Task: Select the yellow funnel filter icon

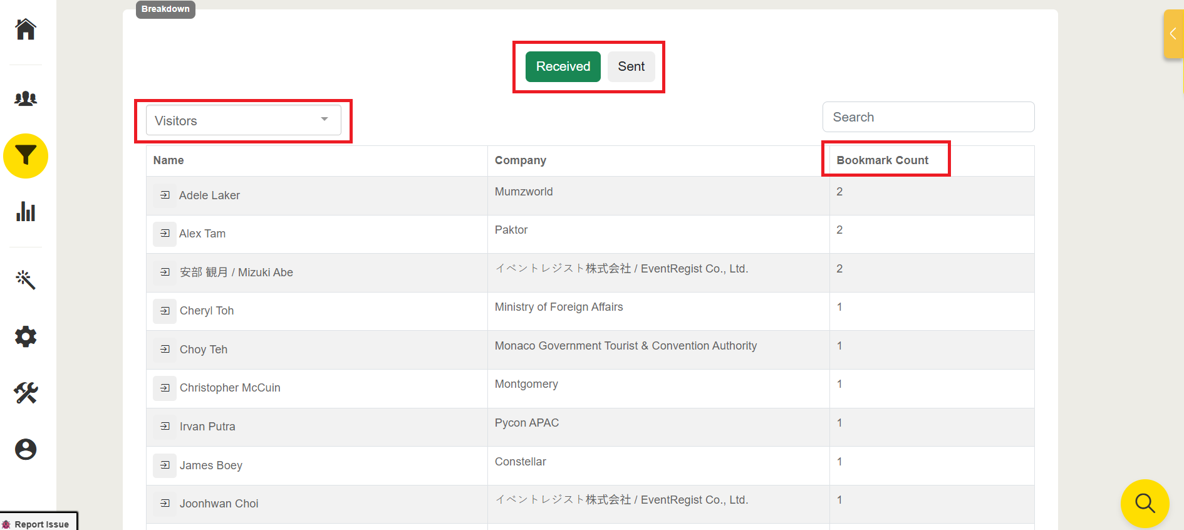Action: point(26,156)
